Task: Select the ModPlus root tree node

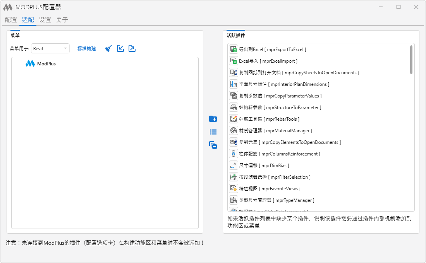Action: click(46, 64)
